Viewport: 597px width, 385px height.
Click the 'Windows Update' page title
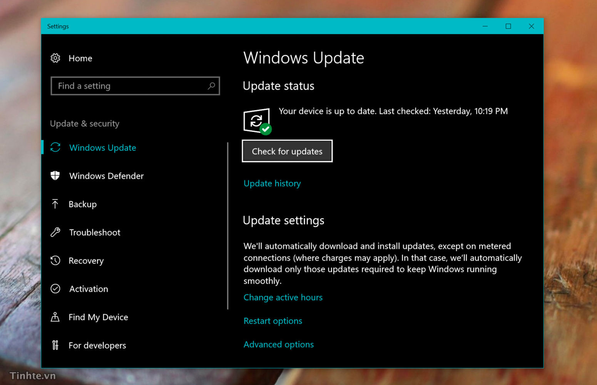pos(304,58)
